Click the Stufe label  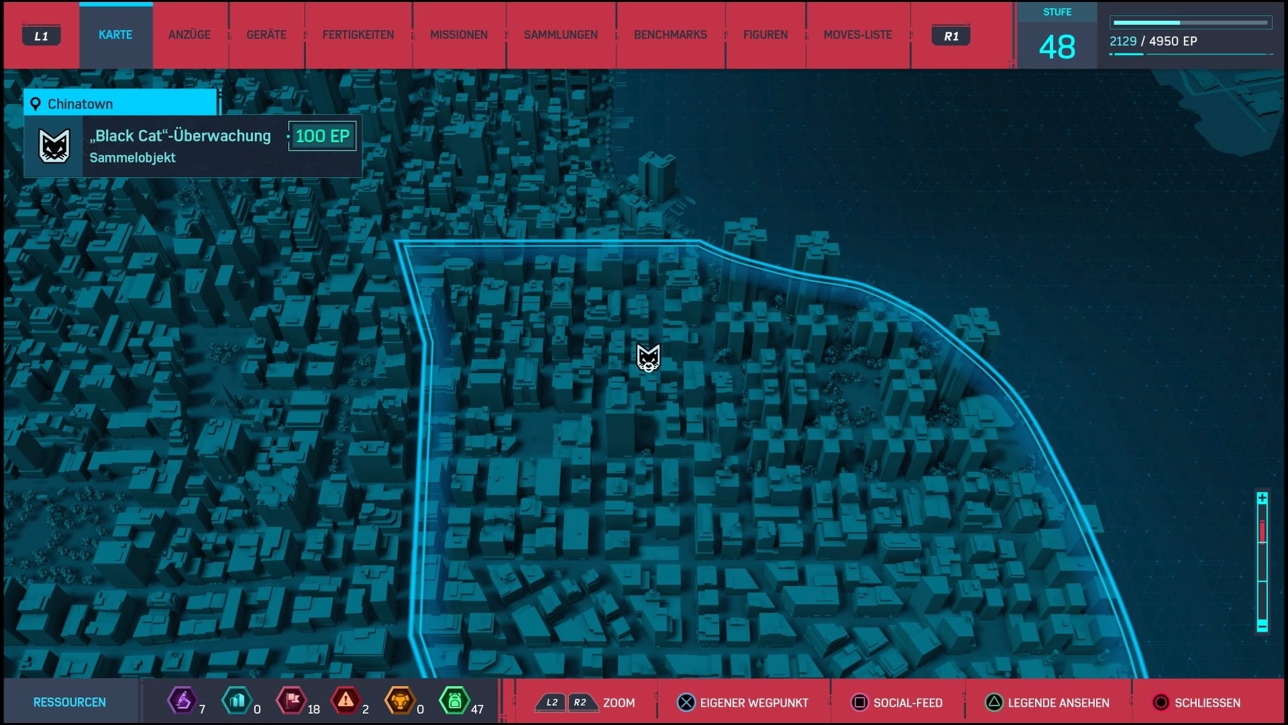[x=1057, y=12]
